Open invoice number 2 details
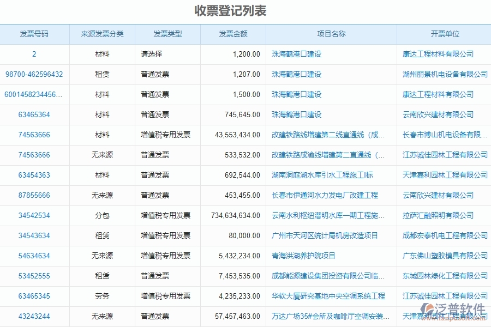The height and width of the screenshot is (327, 491). tap(34, 54)
